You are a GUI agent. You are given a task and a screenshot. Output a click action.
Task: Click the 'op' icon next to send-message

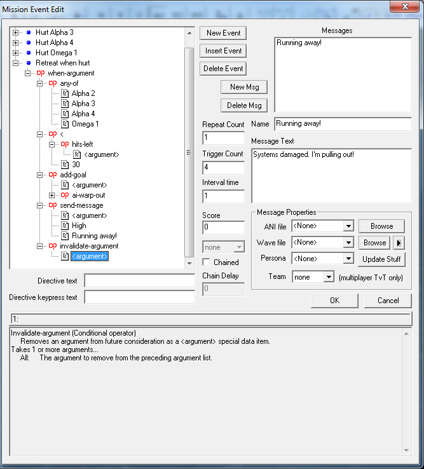click(x=53, y=205)
